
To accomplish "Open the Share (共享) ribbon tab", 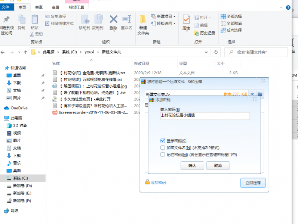I will click(x=39, y=7).
